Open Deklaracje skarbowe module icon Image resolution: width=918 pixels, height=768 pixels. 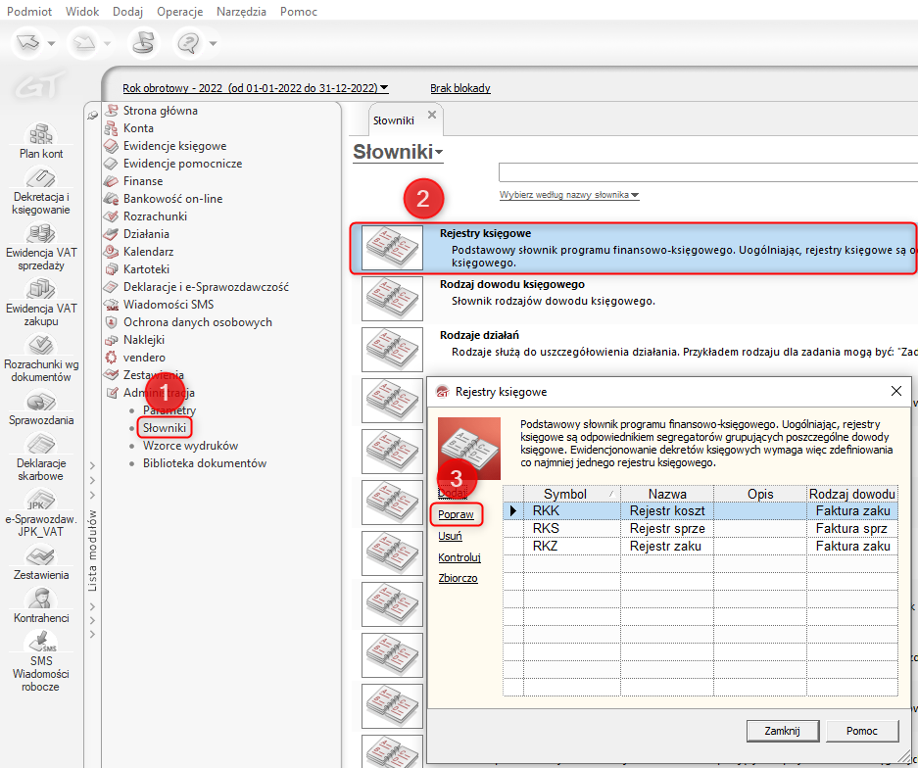[41, 445]
